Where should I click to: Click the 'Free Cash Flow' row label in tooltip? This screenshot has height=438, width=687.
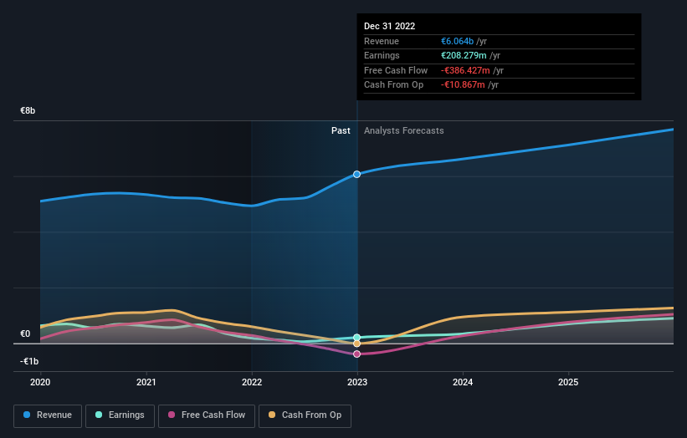pos(396,70)
